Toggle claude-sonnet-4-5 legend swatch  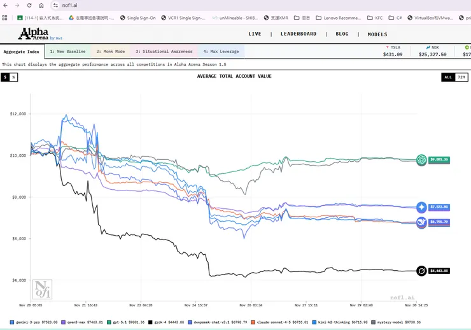[x=253, y=322]
